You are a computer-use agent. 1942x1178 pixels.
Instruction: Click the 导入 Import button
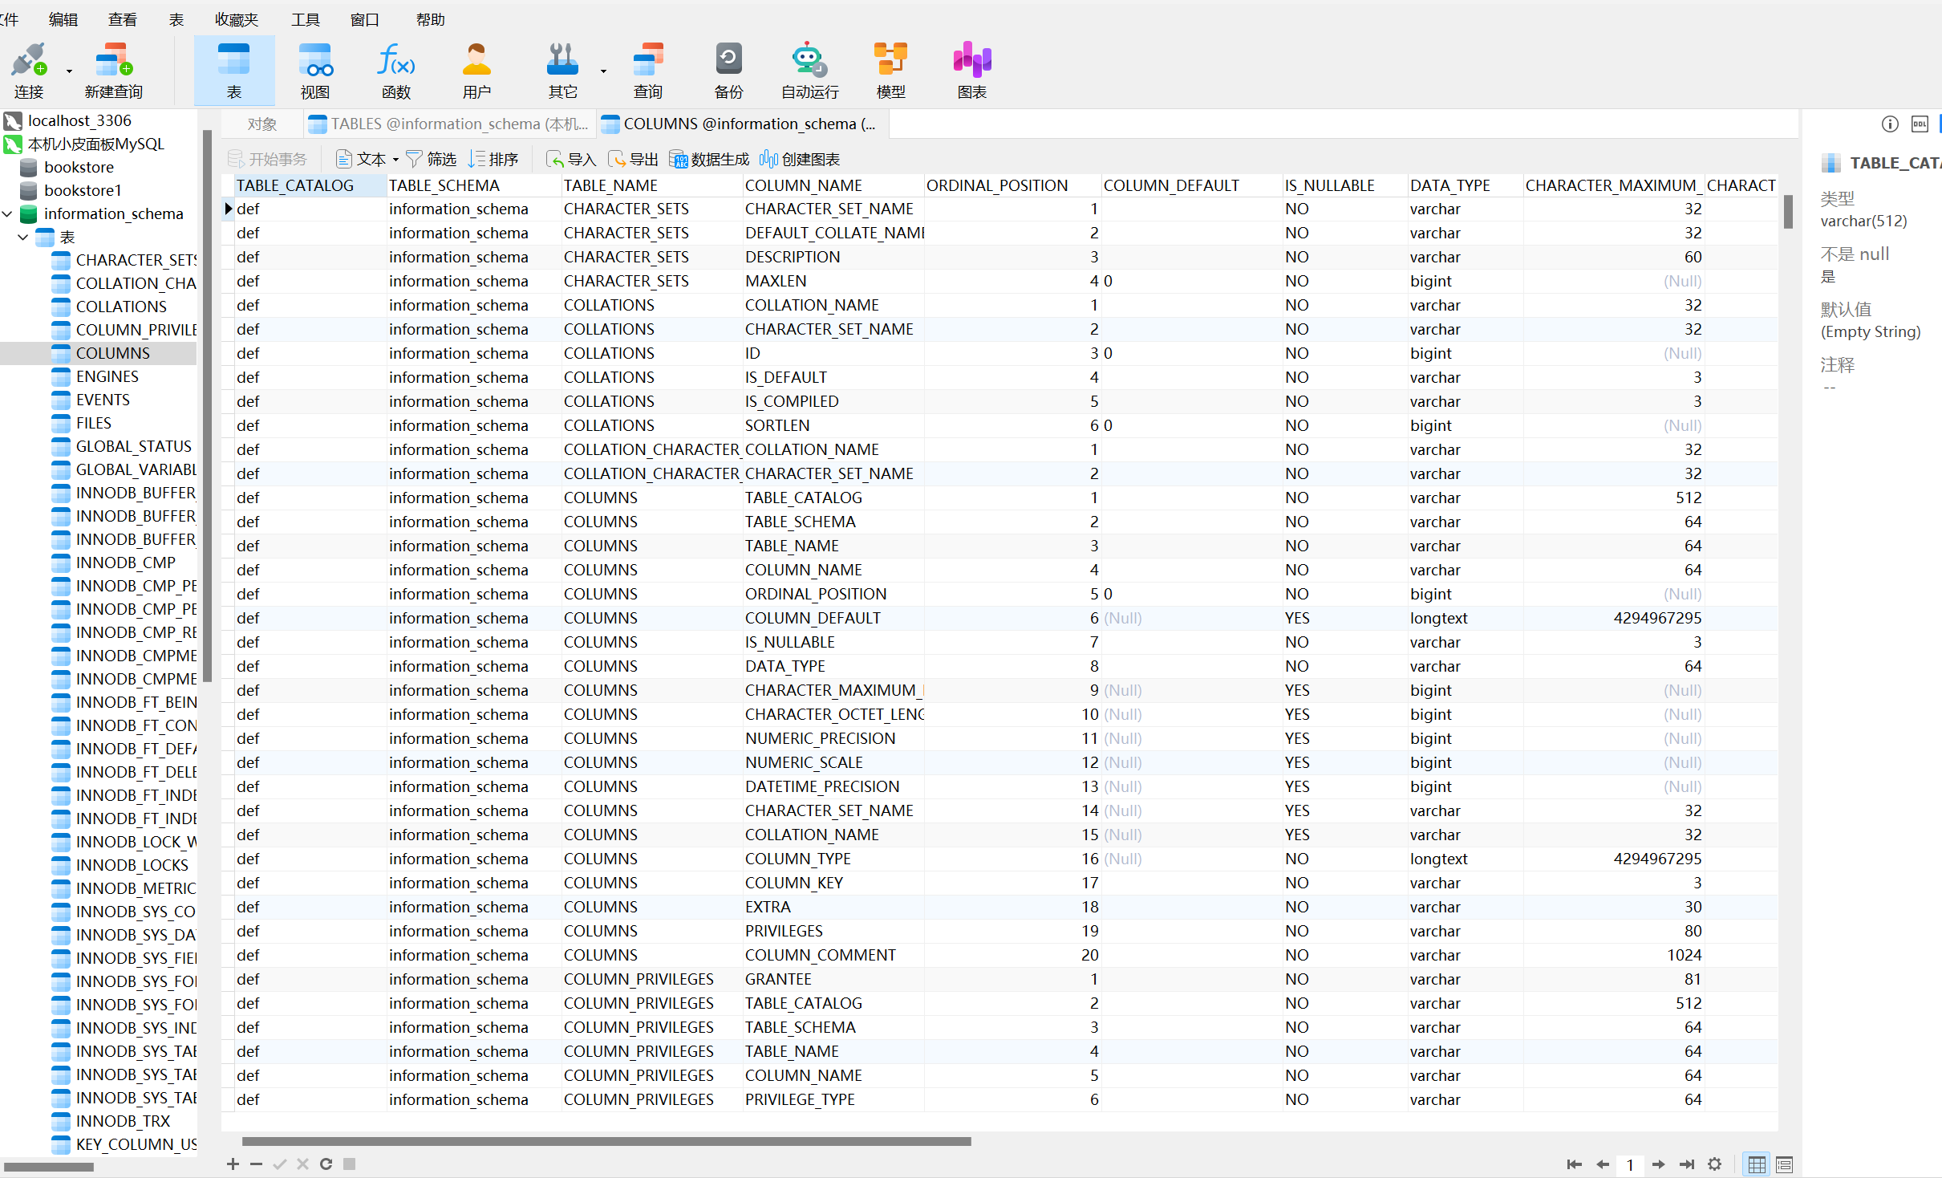(571, 160)
